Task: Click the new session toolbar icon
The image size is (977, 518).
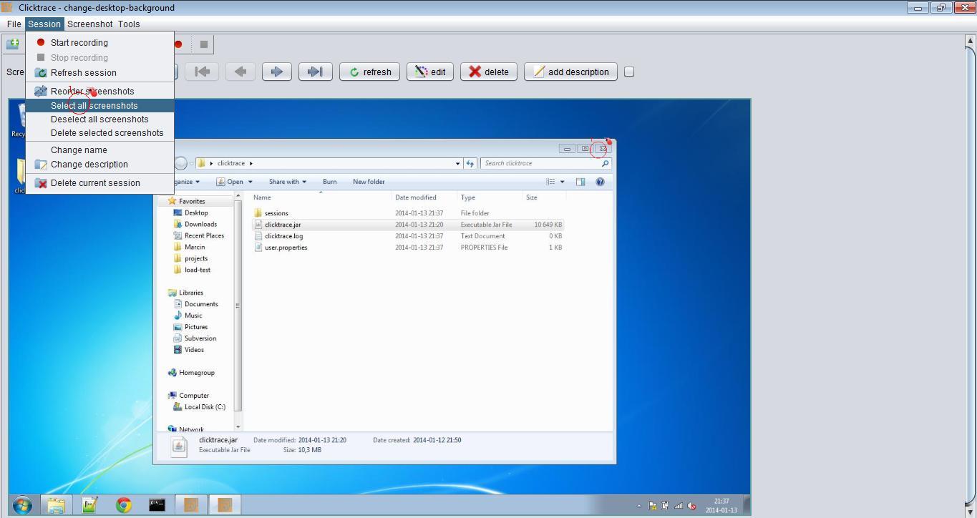Action: tap(13, 44)
